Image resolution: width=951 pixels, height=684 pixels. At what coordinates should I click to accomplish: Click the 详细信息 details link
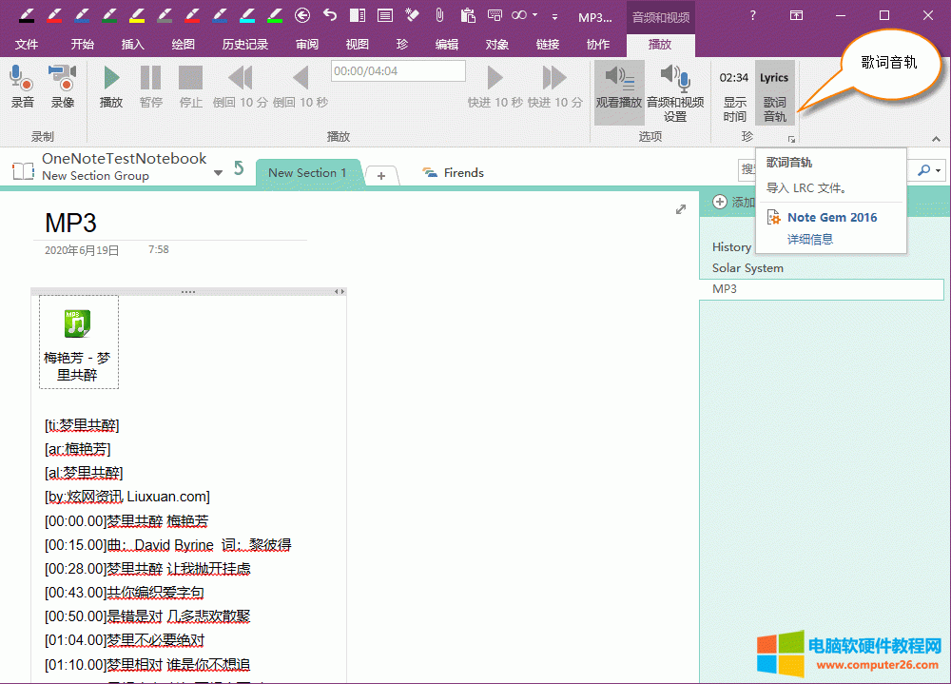(809, 238)
